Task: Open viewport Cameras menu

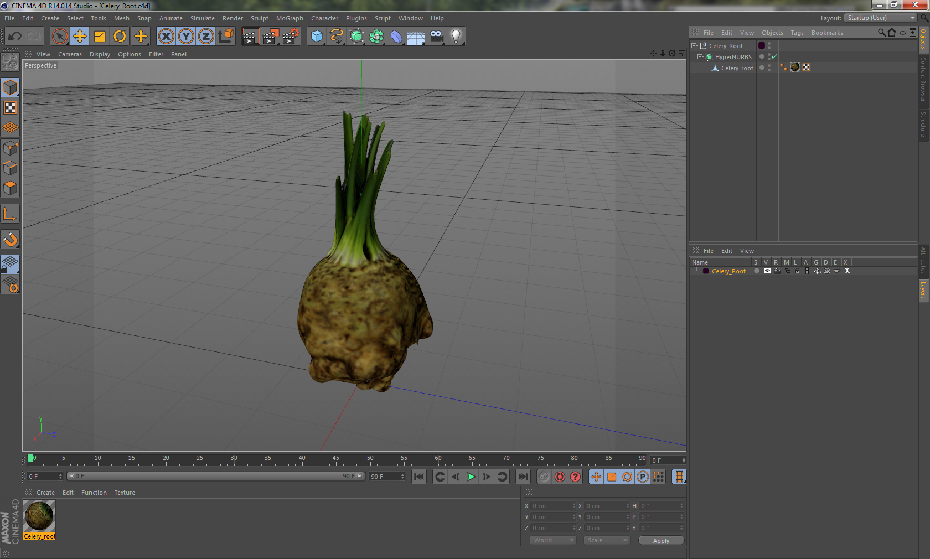Action: (x=70, y=54)
